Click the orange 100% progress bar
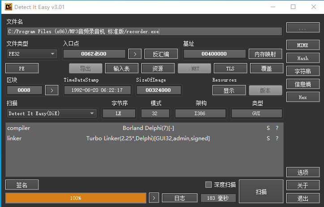Viewport: 324px width, 207px height. (x=76, y=198)
